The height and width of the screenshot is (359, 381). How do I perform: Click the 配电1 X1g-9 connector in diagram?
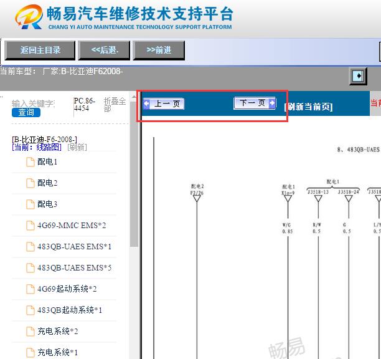click(288, 194)
